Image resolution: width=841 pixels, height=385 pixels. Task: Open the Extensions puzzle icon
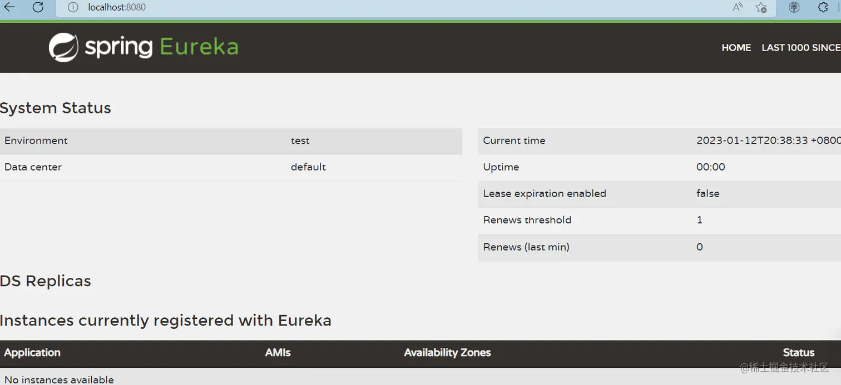click(x=823, y=7)
